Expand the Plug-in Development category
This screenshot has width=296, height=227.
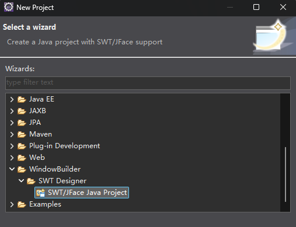pyautogui.click(x=12, y=146)
